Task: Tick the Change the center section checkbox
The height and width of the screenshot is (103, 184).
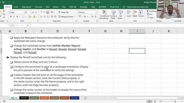Action: click(11, 90)
